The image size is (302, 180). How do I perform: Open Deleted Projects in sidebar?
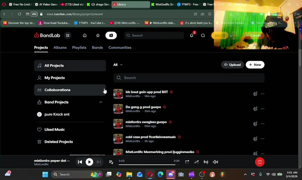point(70,142)
